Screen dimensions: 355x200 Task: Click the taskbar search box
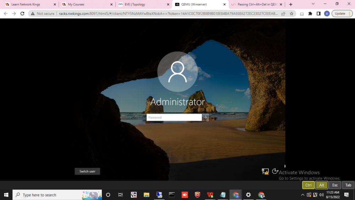click(x=57, y=195)
